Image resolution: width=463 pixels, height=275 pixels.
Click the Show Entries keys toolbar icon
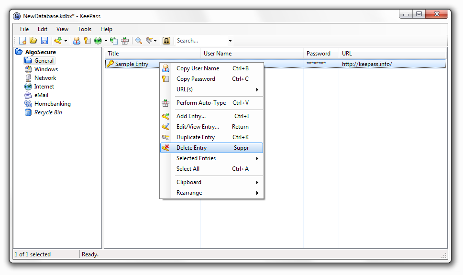150,41
